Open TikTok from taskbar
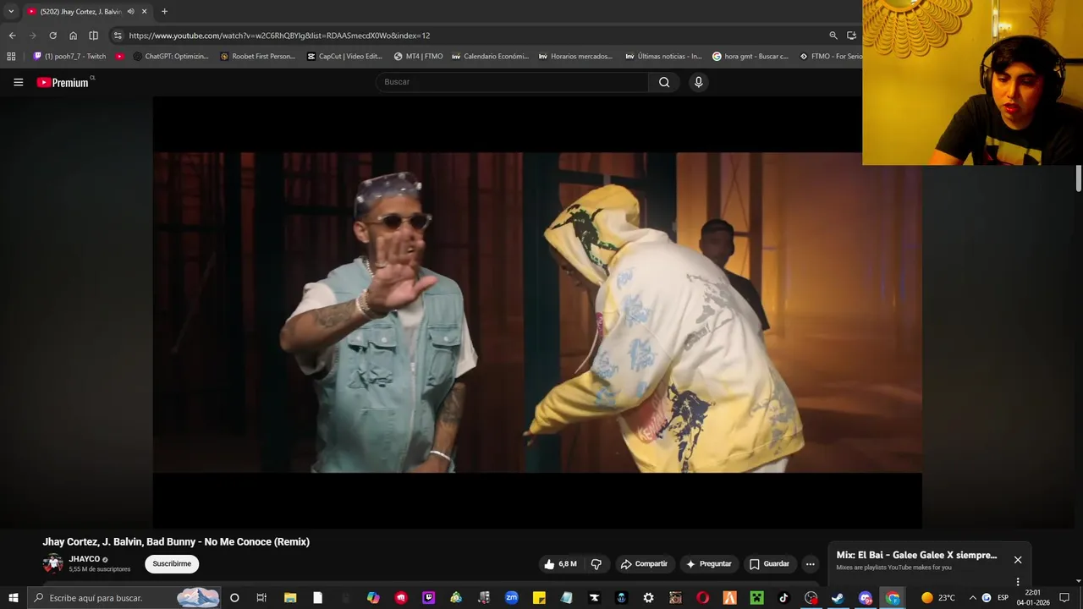Image resolution: width=1083 pixels, height=609 pixels. point(783,598)
